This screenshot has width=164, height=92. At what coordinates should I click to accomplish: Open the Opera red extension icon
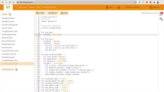click(x=150, y=2)
